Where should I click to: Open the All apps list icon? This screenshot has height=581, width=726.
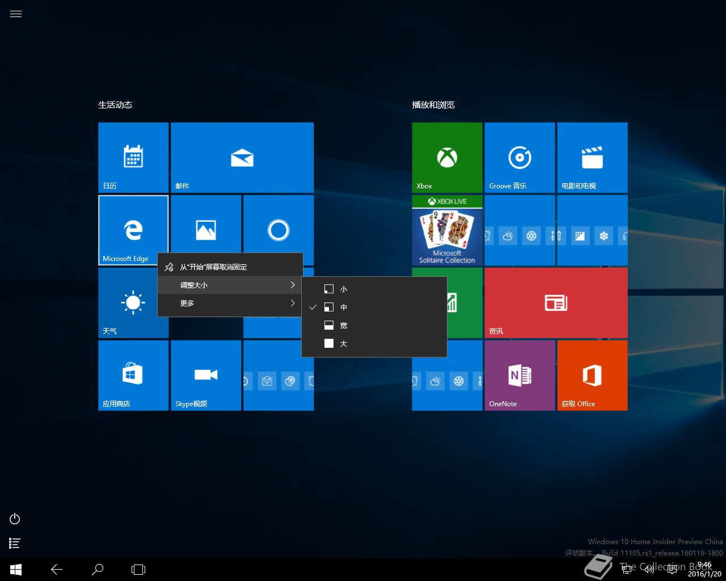pos(15,544)
